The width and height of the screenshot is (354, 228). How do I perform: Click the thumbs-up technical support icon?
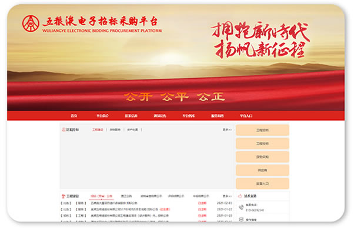pyautogui.click(x=240, y=196)
